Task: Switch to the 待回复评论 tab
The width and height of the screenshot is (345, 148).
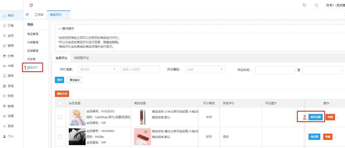Action: point(81,58)
